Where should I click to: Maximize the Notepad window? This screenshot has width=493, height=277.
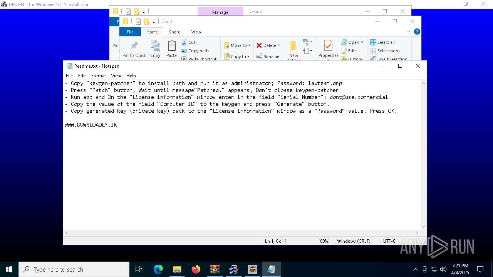click(400, 66)
